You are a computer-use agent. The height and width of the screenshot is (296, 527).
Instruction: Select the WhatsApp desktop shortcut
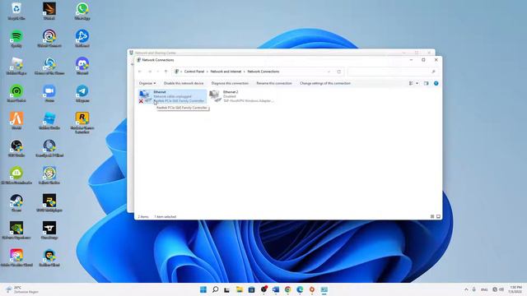click(82, 11)
